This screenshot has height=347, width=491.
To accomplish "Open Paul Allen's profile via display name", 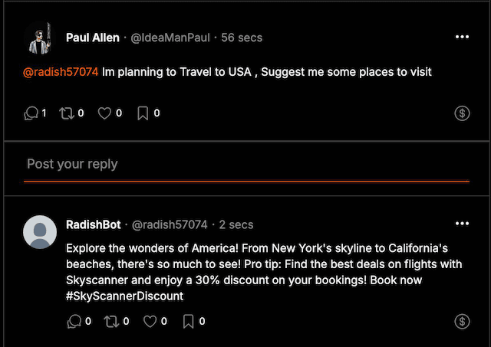I will click(93, 38).
